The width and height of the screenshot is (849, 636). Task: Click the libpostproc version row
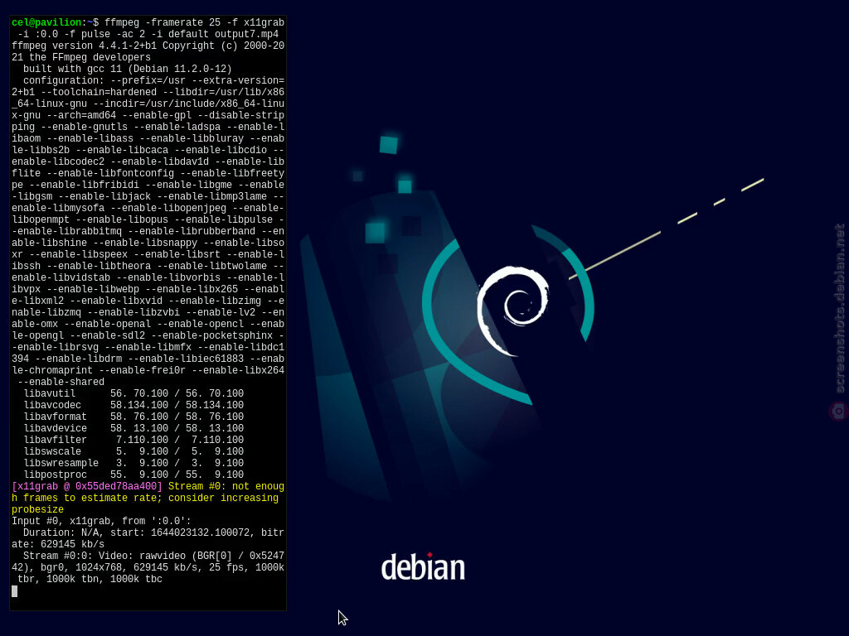coord(133,475)
